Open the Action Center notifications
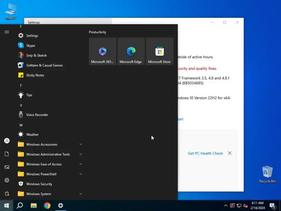281x211 pixels. coord(272,206)
